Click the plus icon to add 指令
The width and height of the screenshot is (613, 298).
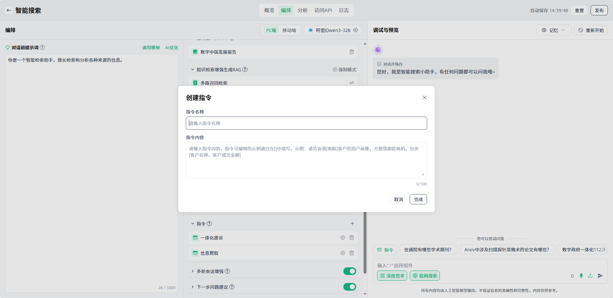352,224
